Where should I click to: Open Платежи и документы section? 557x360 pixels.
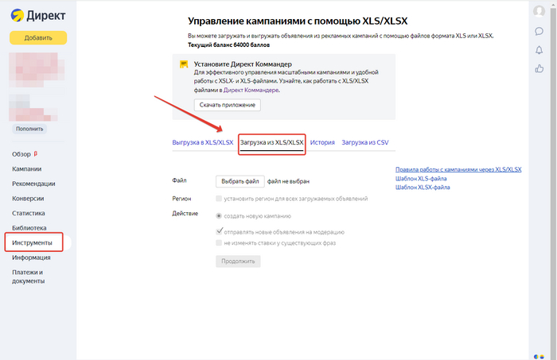point(29,277)
